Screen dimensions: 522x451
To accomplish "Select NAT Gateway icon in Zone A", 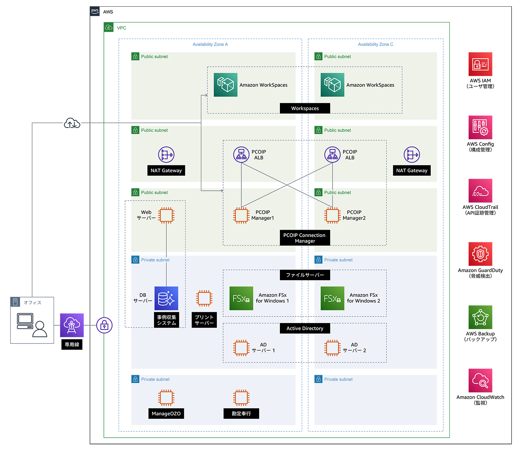I will click(166, 155).
